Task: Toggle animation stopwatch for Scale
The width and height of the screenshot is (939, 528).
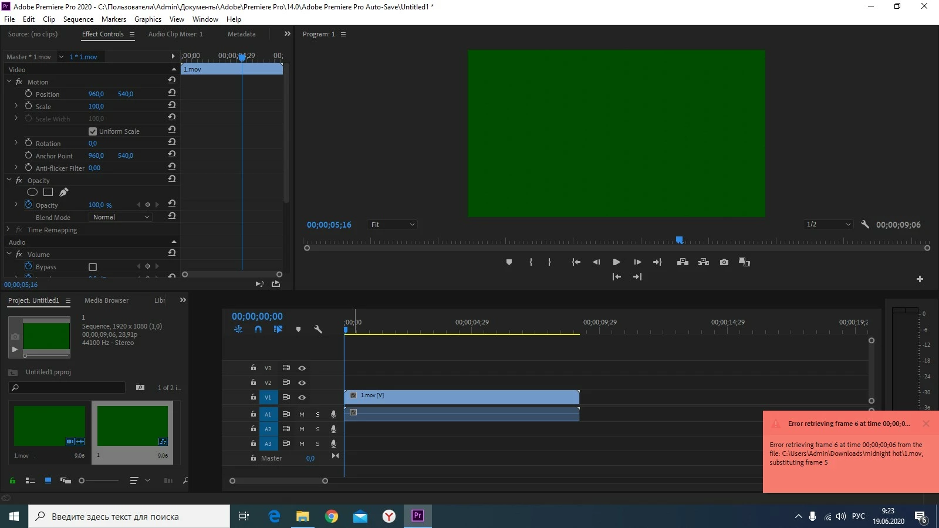Action: pos(28,106)
